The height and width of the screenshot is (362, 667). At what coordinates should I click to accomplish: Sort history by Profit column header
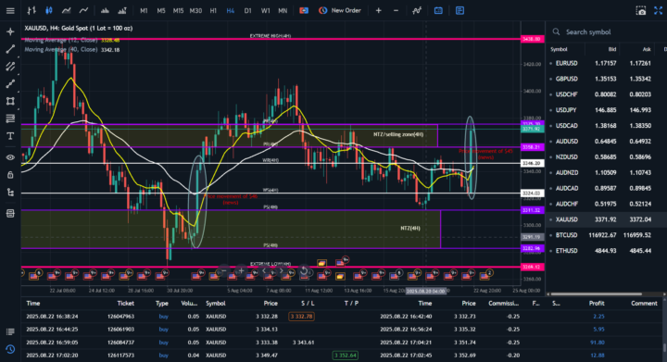597,303
